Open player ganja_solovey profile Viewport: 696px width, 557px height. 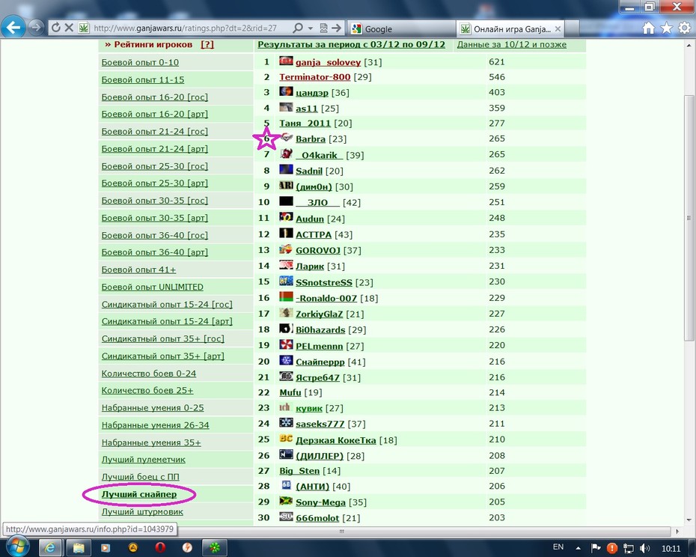(328, 62)
